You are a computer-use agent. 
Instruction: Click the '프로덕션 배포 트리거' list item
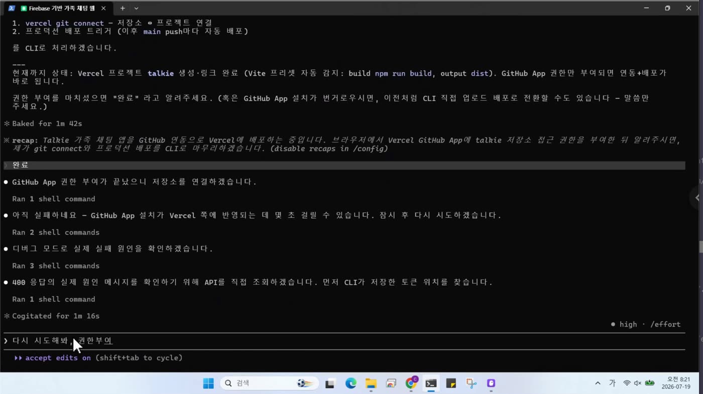coord(130,32)
